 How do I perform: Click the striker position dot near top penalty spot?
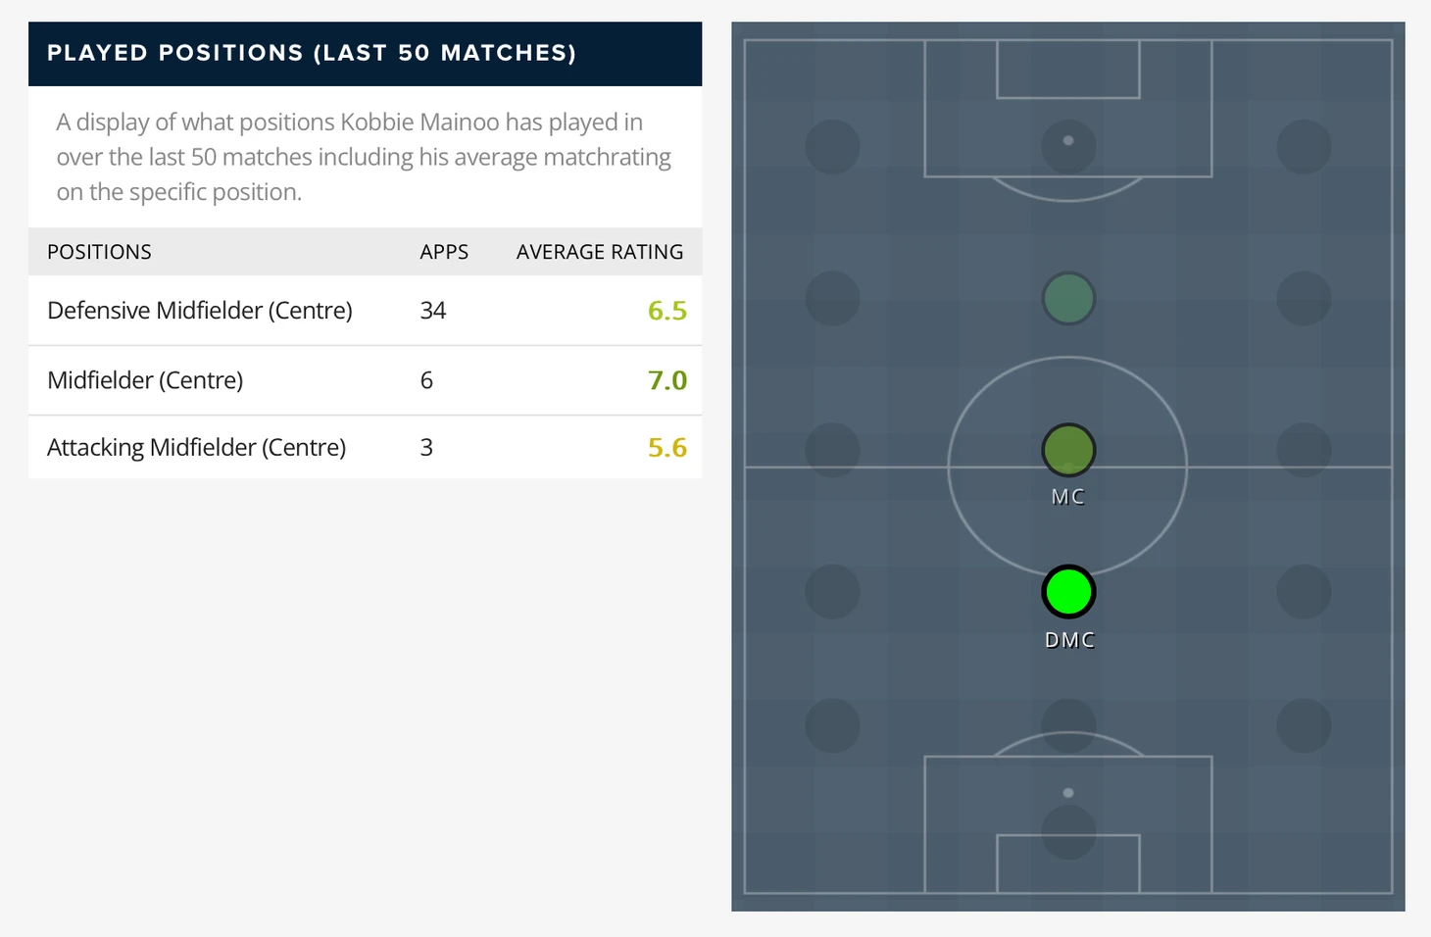coord(1068,146)
